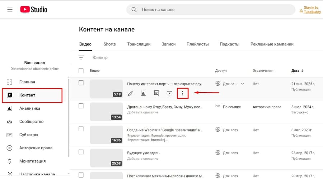The image size is (323, 179).
Task: Open the Потрясающие механизмы video title
Action: 165,176
